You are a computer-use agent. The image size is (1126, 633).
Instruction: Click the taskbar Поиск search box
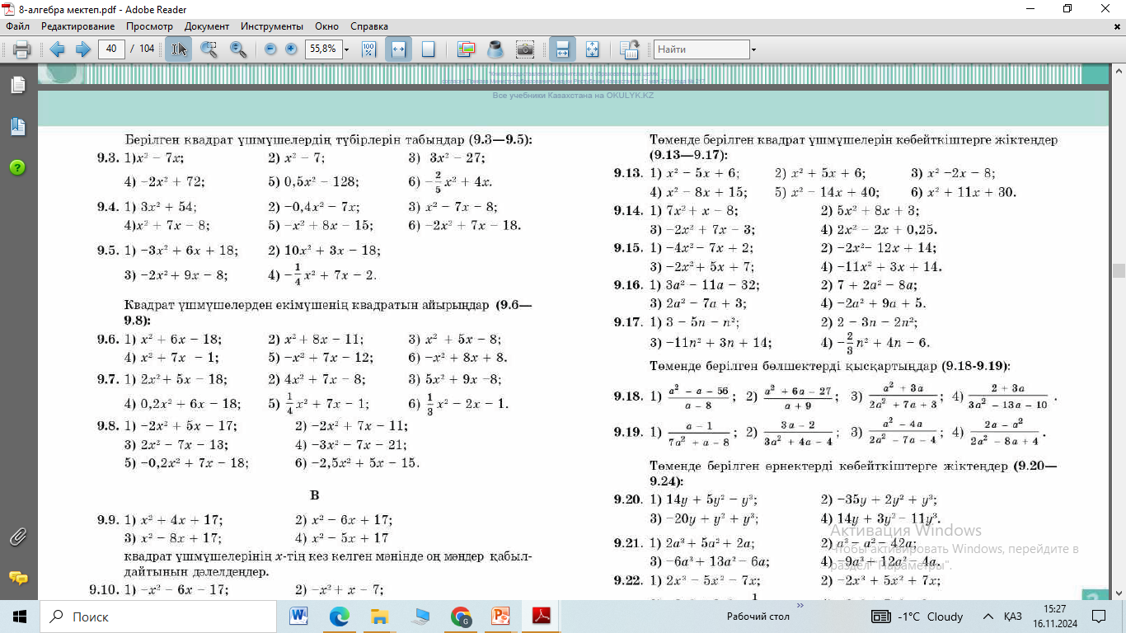tap(157, 617)
